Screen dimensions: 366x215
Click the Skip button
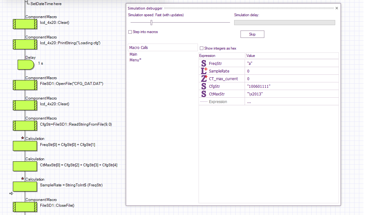pyautogui.click(x=252, y=34)
